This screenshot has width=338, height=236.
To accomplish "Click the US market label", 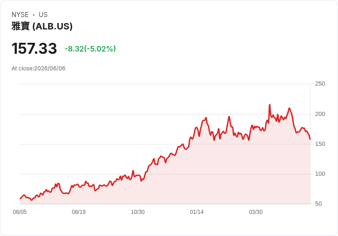I will pyautogui.click(x=43, y=15).
